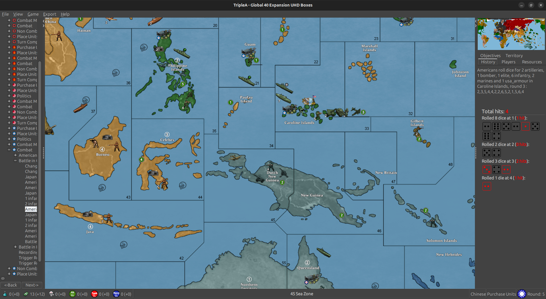Click the Chinese sun emblem beside Round: 5
This screenshot has height=299, width=546.
[x=522, y=294]
